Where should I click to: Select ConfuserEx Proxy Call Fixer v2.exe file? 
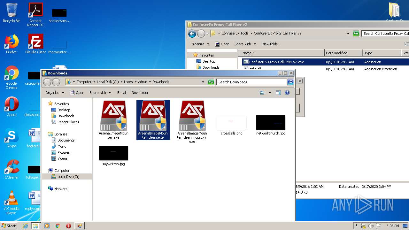coord(276,62)
